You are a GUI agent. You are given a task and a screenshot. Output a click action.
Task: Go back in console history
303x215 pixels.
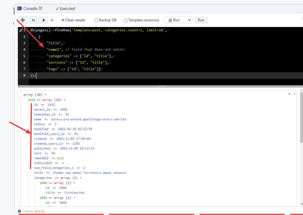[44, 20]
